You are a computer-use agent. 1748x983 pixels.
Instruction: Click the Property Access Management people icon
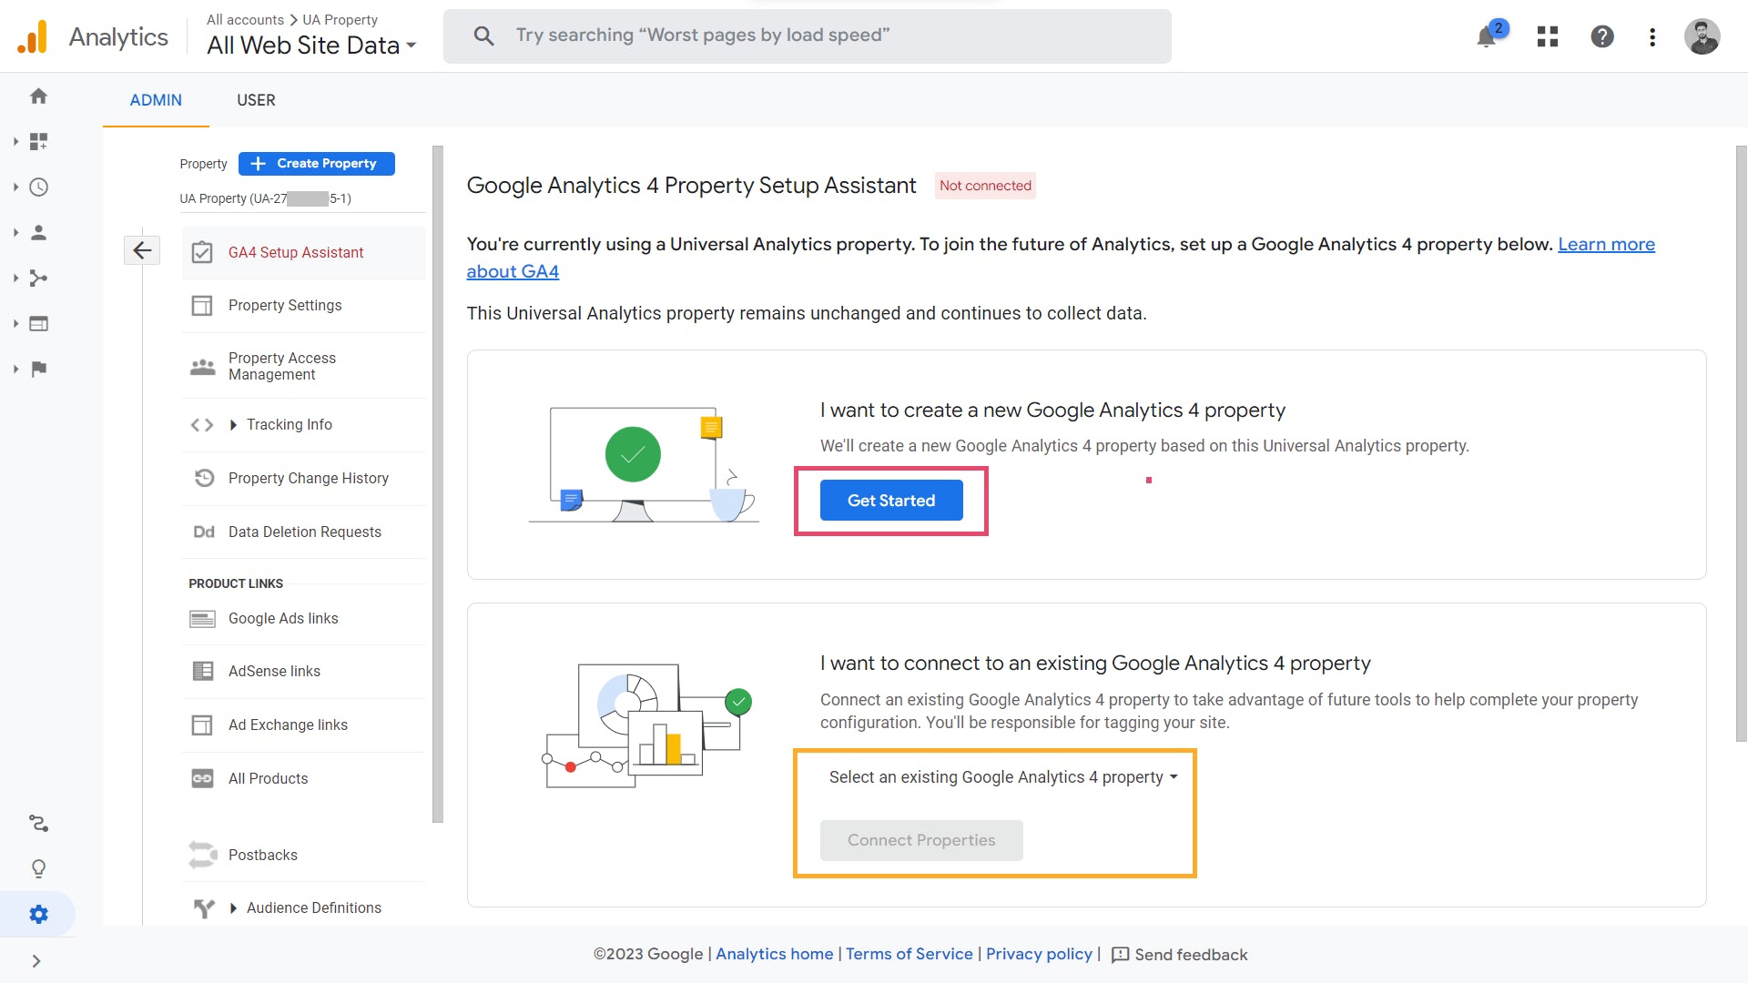pyautogui.click(x=202, y=366)
